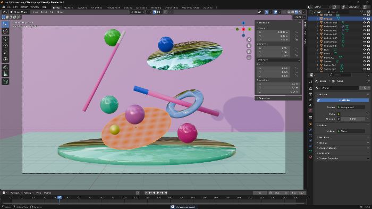Select the Select Box tool
The width and height of the screenshot is (372, 209).
5,24
